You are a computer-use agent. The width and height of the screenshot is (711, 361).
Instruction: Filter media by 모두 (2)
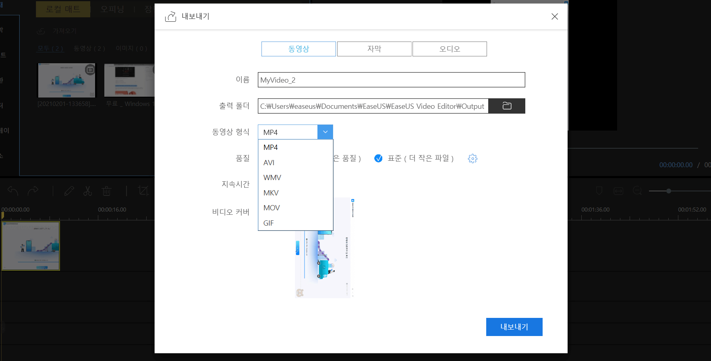pos(50,48)
